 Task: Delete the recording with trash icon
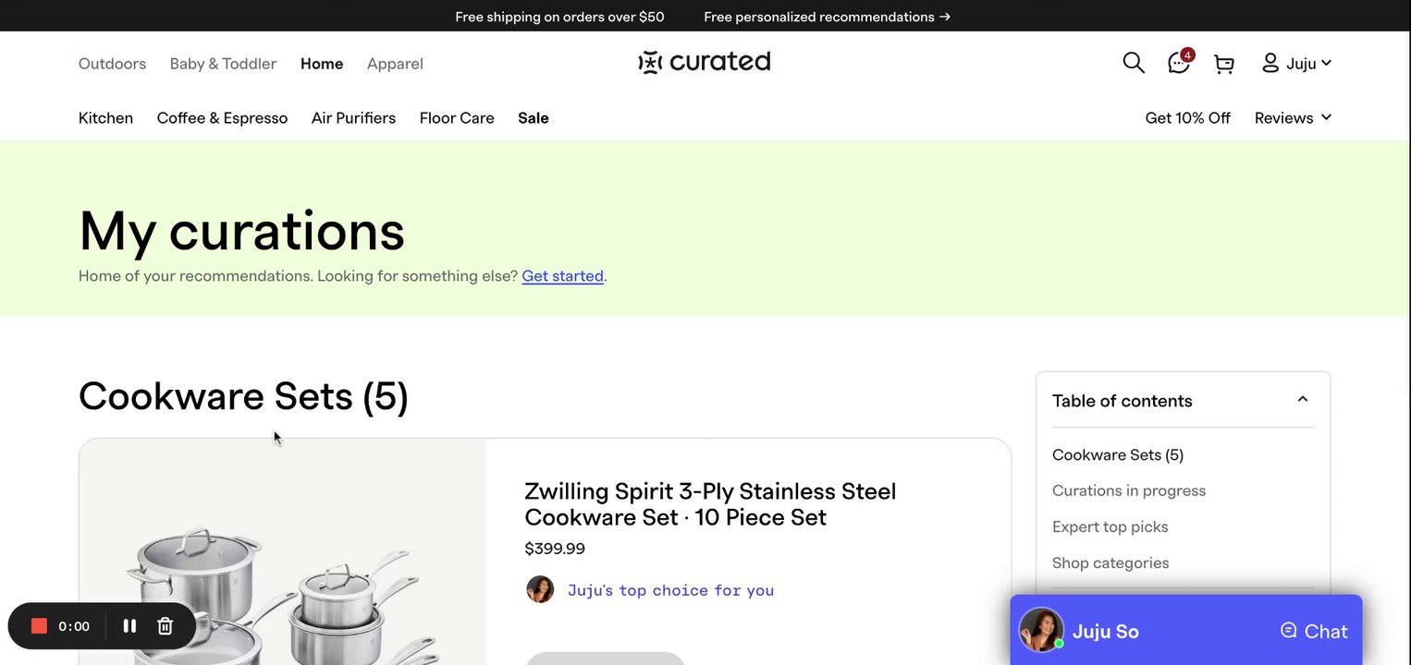[x=166, y=626]
